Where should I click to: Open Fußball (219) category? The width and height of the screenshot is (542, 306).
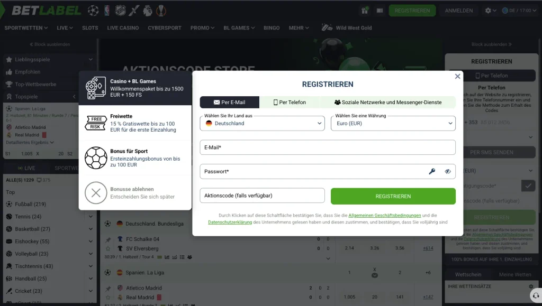(x=30, y=204)
